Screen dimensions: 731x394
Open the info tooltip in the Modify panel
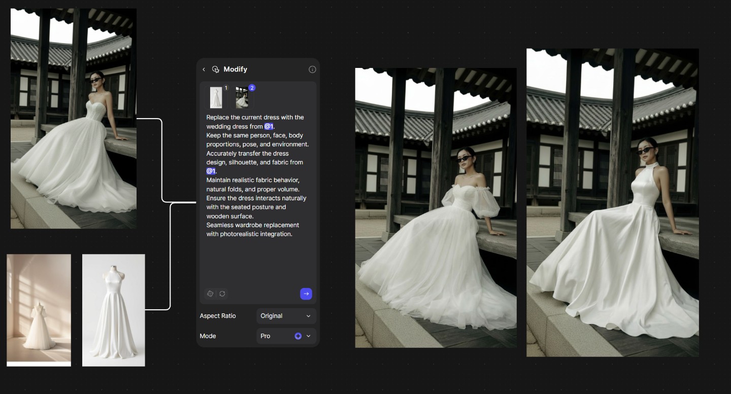[312, 69]
